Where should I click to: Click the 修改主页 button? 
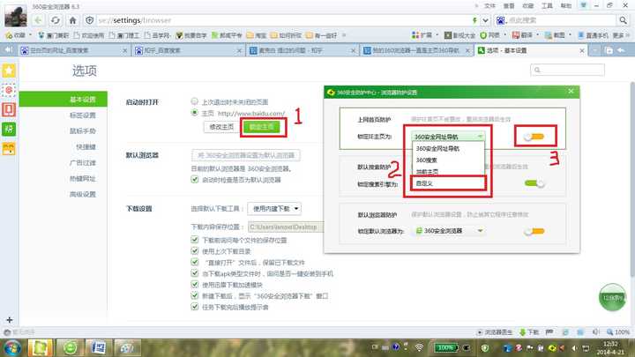point(221,127)
